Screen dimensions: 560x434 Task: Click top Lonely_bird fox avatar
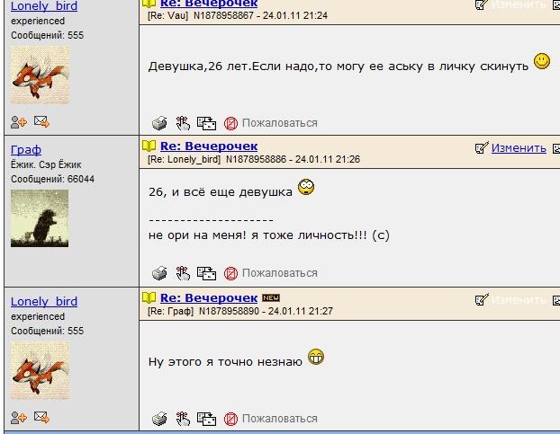pos(40,75)
